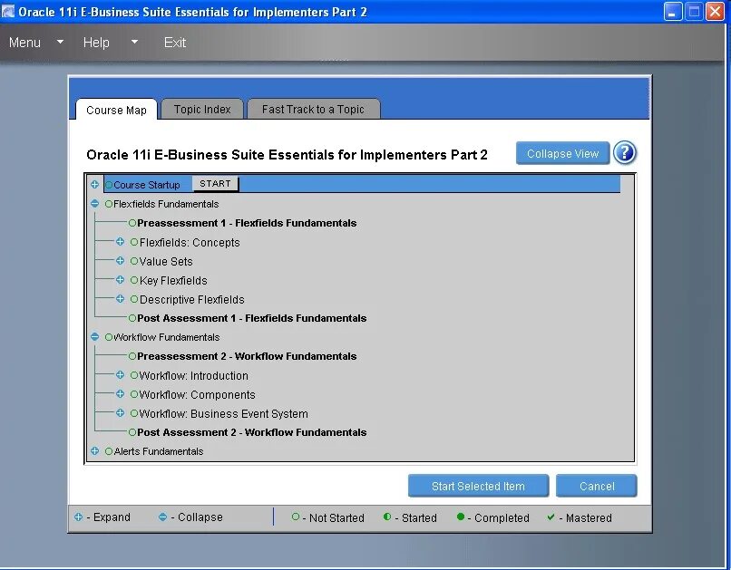This screenshot has width=731, height=570.
Task: Click status circle beside Course Startup
Action: [109, 185]
